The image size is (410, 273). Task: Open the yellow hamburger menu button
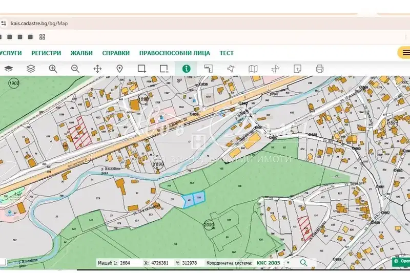pyautogui.click(x=404, y=53)
